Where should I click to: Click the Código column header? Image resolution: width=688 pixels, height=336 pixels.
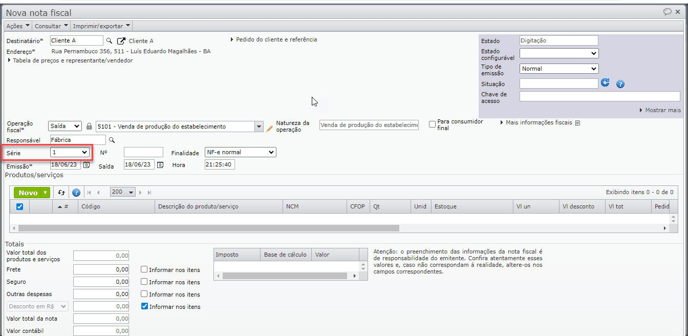116,206
